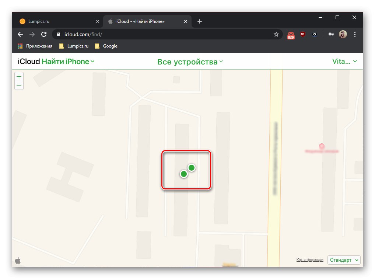Select the lower green device dot

coord(184,174)
